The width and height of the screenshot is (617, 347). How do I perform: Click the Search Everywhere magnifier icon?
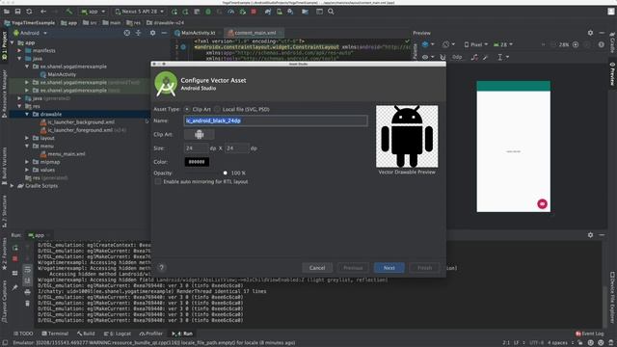pos(331,12)
